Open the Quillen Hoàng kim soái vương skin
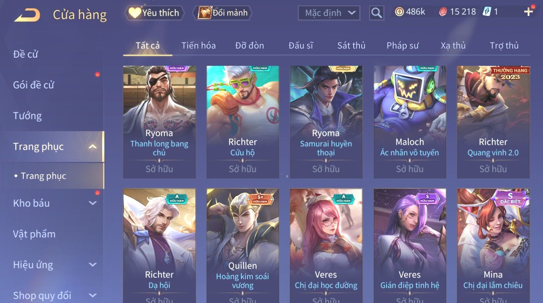 (x=242, y=245)
